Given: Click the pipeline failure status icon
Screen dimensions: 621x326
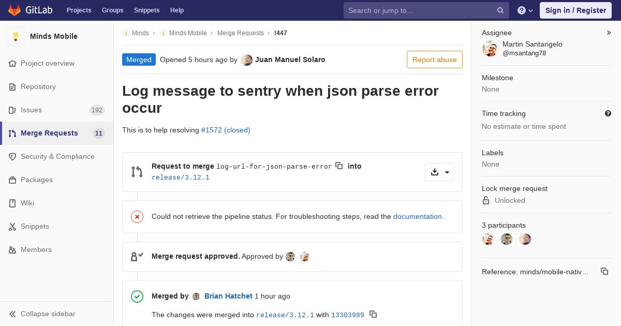Looking at the screenshot, I should coord(137,217).
